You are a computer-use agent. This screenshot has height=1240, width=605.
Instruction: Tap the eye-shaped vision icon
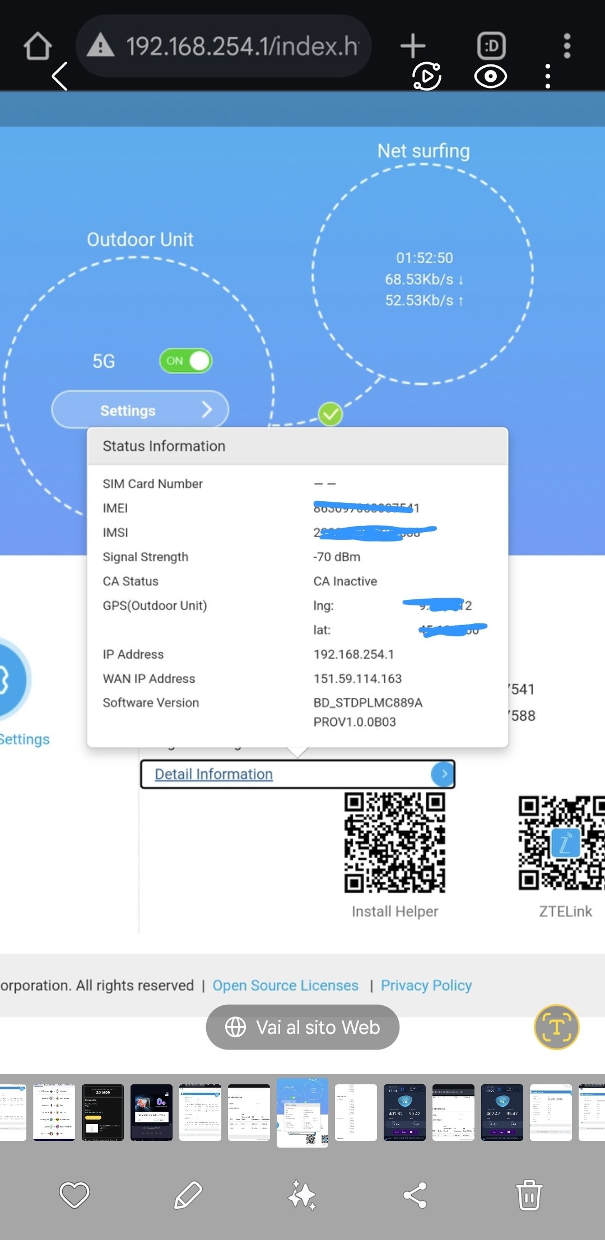490,76
